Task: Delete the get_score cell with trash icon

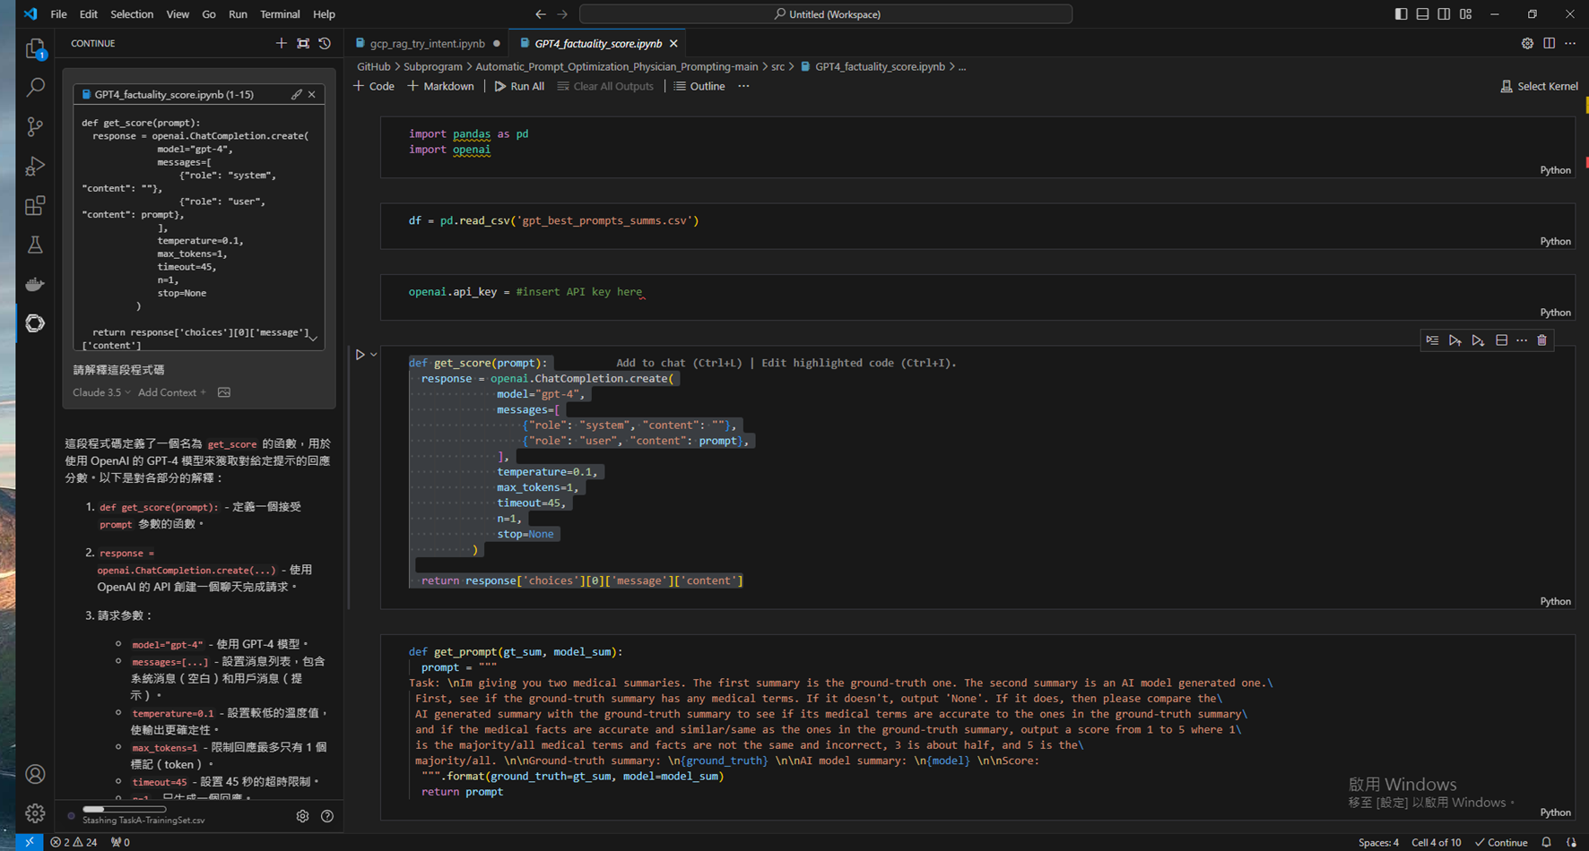Action: pyautogui.click(x=1541, y=340)
